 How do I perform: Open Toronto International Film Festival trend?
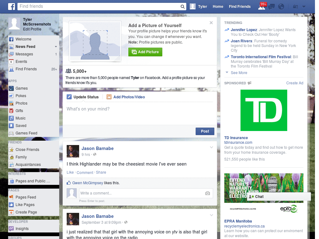coord(261,57)
